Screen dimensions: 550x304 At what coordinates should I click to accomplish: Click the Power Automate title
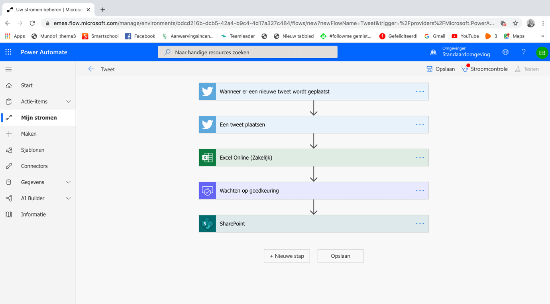tap(44, 52)
